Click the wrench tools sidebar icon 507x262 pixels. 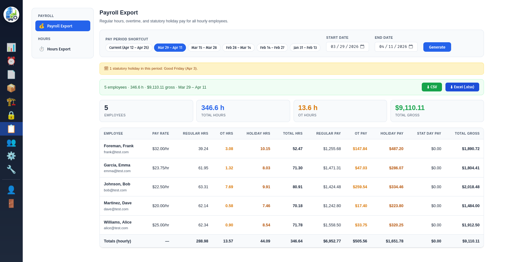tap(11, 170)
